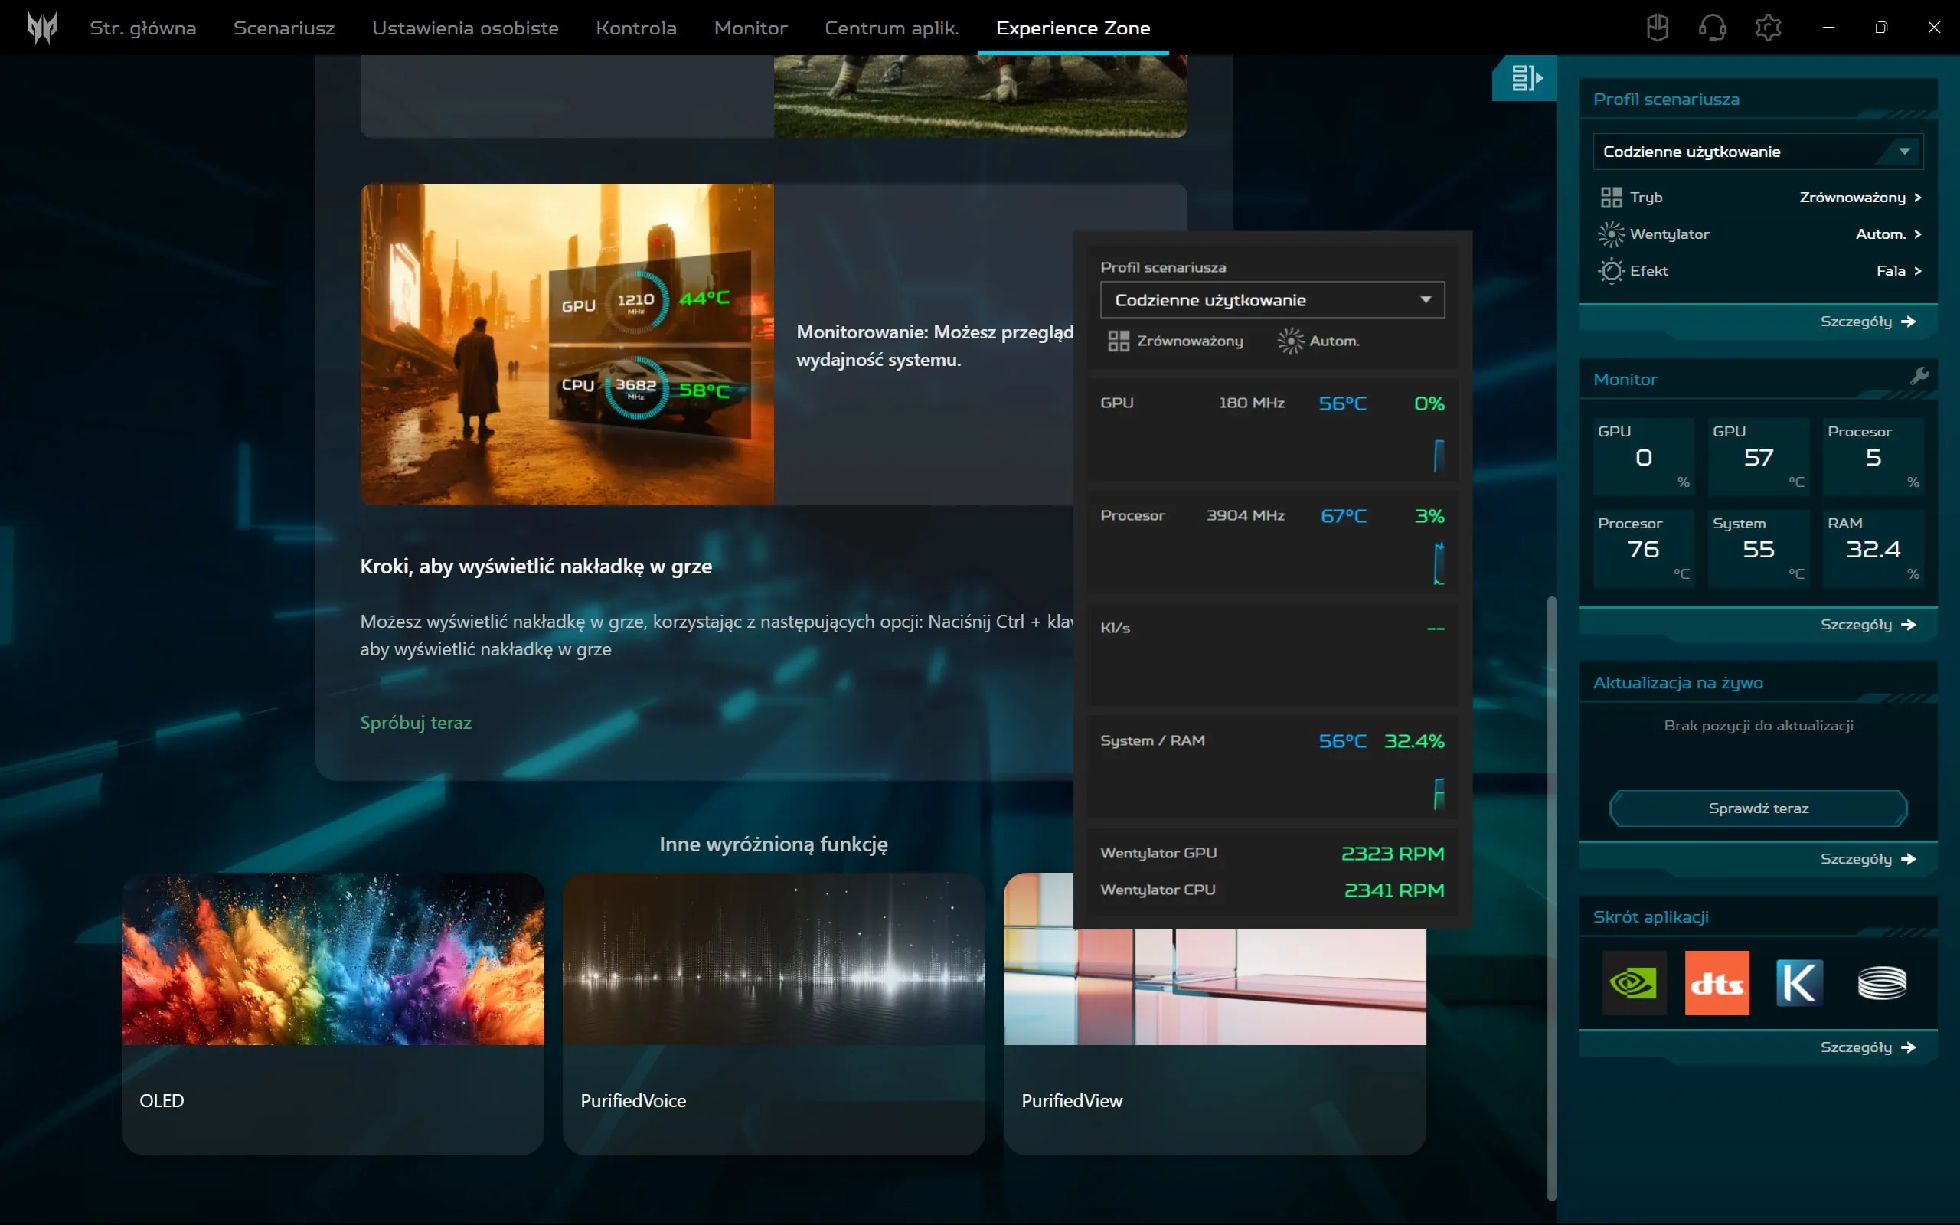This screenshot has width=1960, height=1225.
Task: Click the Sprawdź teraz button
Action: [x=1758, y=808]
